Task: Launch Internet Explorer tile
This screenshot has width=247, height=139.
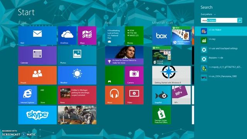Action: tap(27, 95)
